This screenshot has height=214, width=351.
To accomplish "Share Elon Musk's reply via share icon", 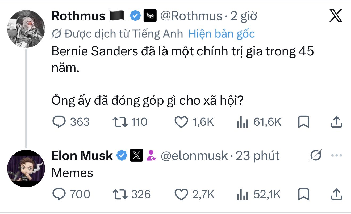I will 336,194.
